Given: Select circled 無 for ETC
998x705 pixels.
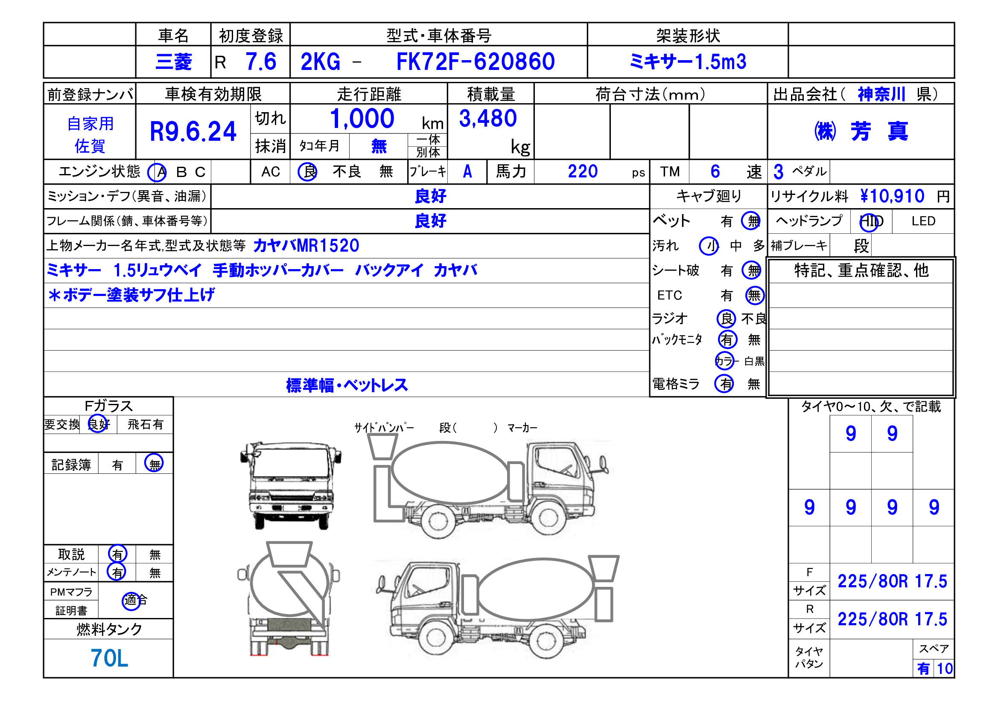Looking at the screenshot, I should point(754,296).
